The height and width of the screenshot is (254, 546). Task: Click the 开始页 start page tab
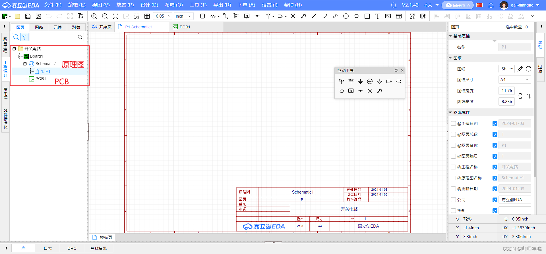point(102,27)
